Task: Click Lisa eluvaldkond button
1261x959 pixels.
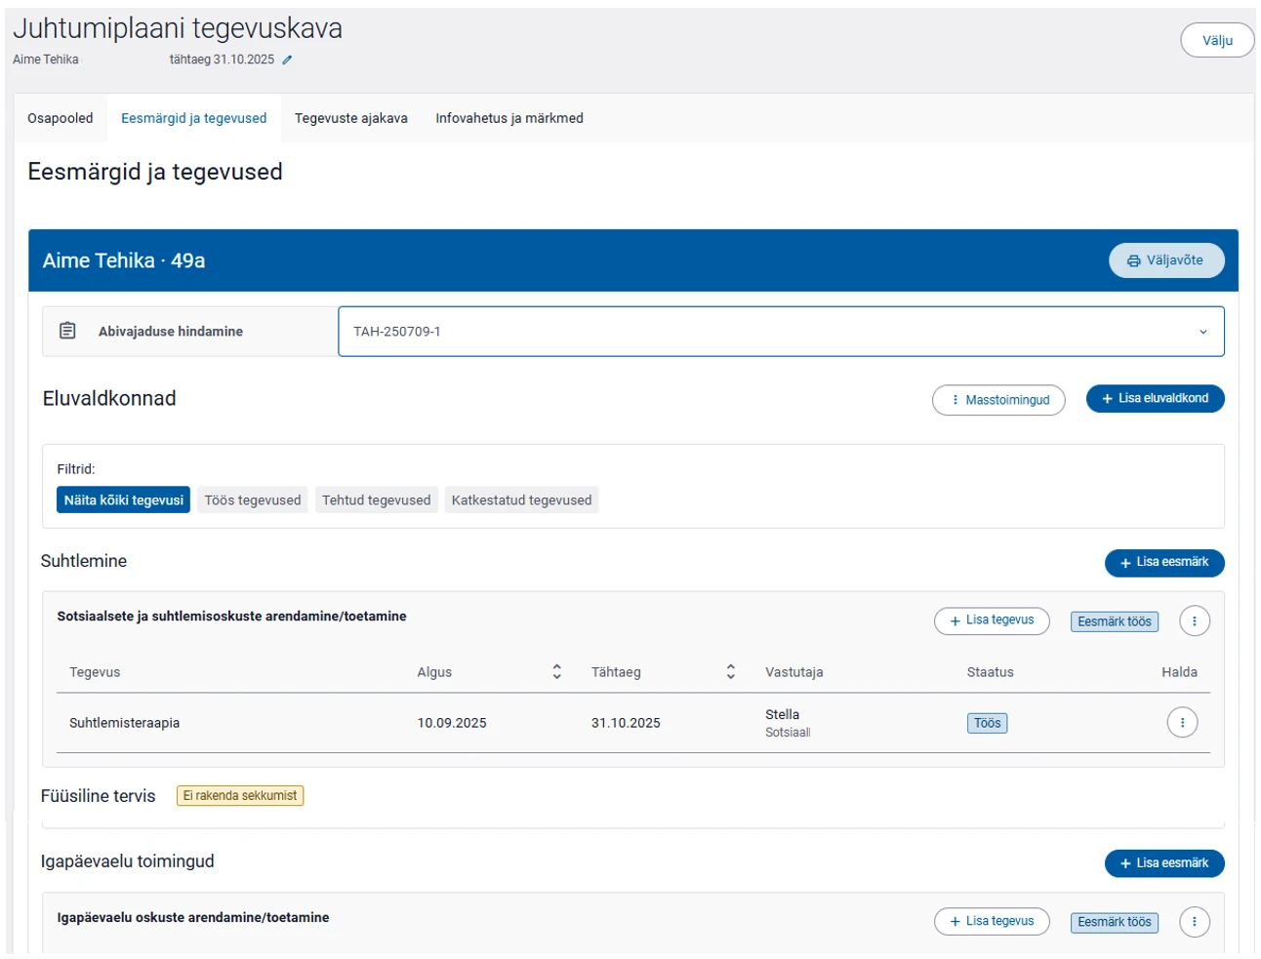Action: (1155, 399)
